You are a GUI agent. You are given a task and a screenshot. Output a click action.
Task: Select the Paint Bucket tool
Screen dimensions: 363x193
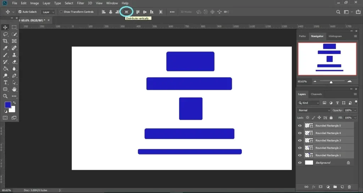[x=5, y=69]
